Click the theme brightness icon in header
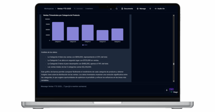The height and width of the screenshot is (112, 215). [x=150, y=9]
